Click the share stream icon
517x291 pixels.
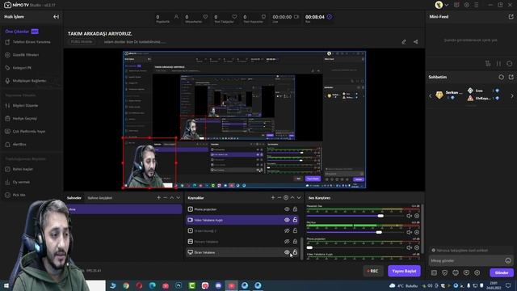pyautogui.click(x=416, y=42)
